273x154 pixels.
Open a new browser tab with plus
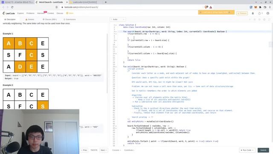coord(106,2)
